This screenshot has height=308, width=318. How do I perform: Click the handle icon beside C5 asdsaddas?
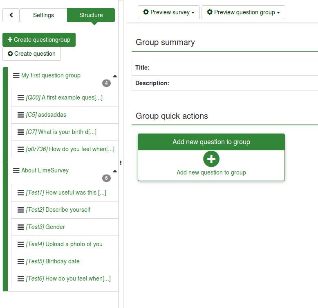pyautogui.click(x=21, y=115)
